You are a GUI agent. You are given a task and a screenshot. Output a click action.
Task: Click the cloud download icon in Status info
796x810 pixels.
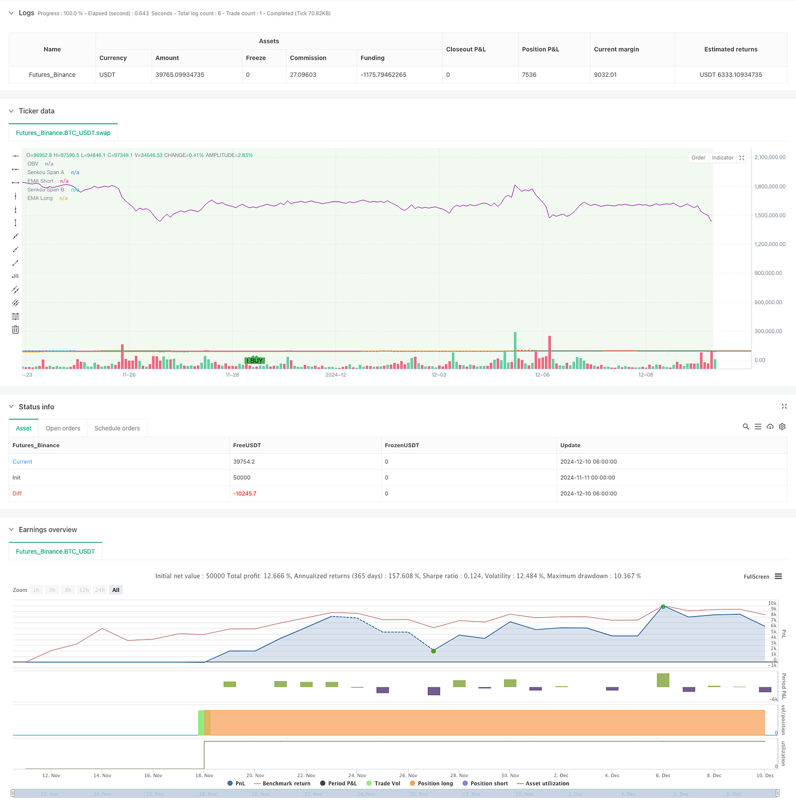coord(770,427)
